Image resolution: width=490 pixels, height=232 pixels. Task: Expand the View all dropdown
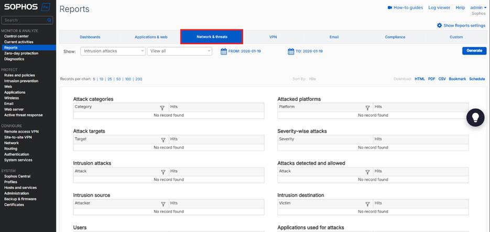[x=180, y=51]
